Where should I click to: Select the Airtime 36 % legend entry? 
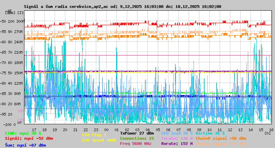210,133
